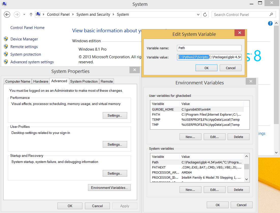This screenshot has width=280, height=213.
Task: Open address bar history dropdown
Action: 198,14
